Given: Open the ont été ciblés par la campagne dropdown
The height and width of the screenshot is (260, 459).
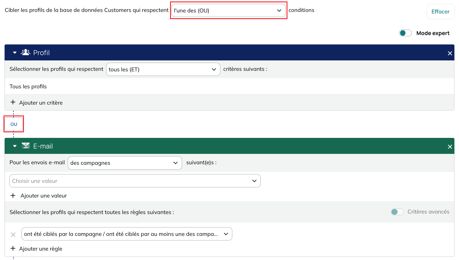Looking at the screenshot, I should click(127, 234).
